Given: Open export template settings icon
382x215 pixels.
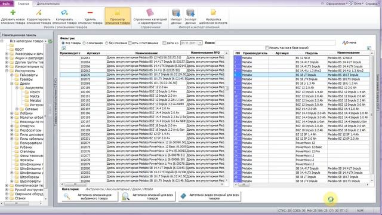Looking at the screenshot, I should click(213, 13).
